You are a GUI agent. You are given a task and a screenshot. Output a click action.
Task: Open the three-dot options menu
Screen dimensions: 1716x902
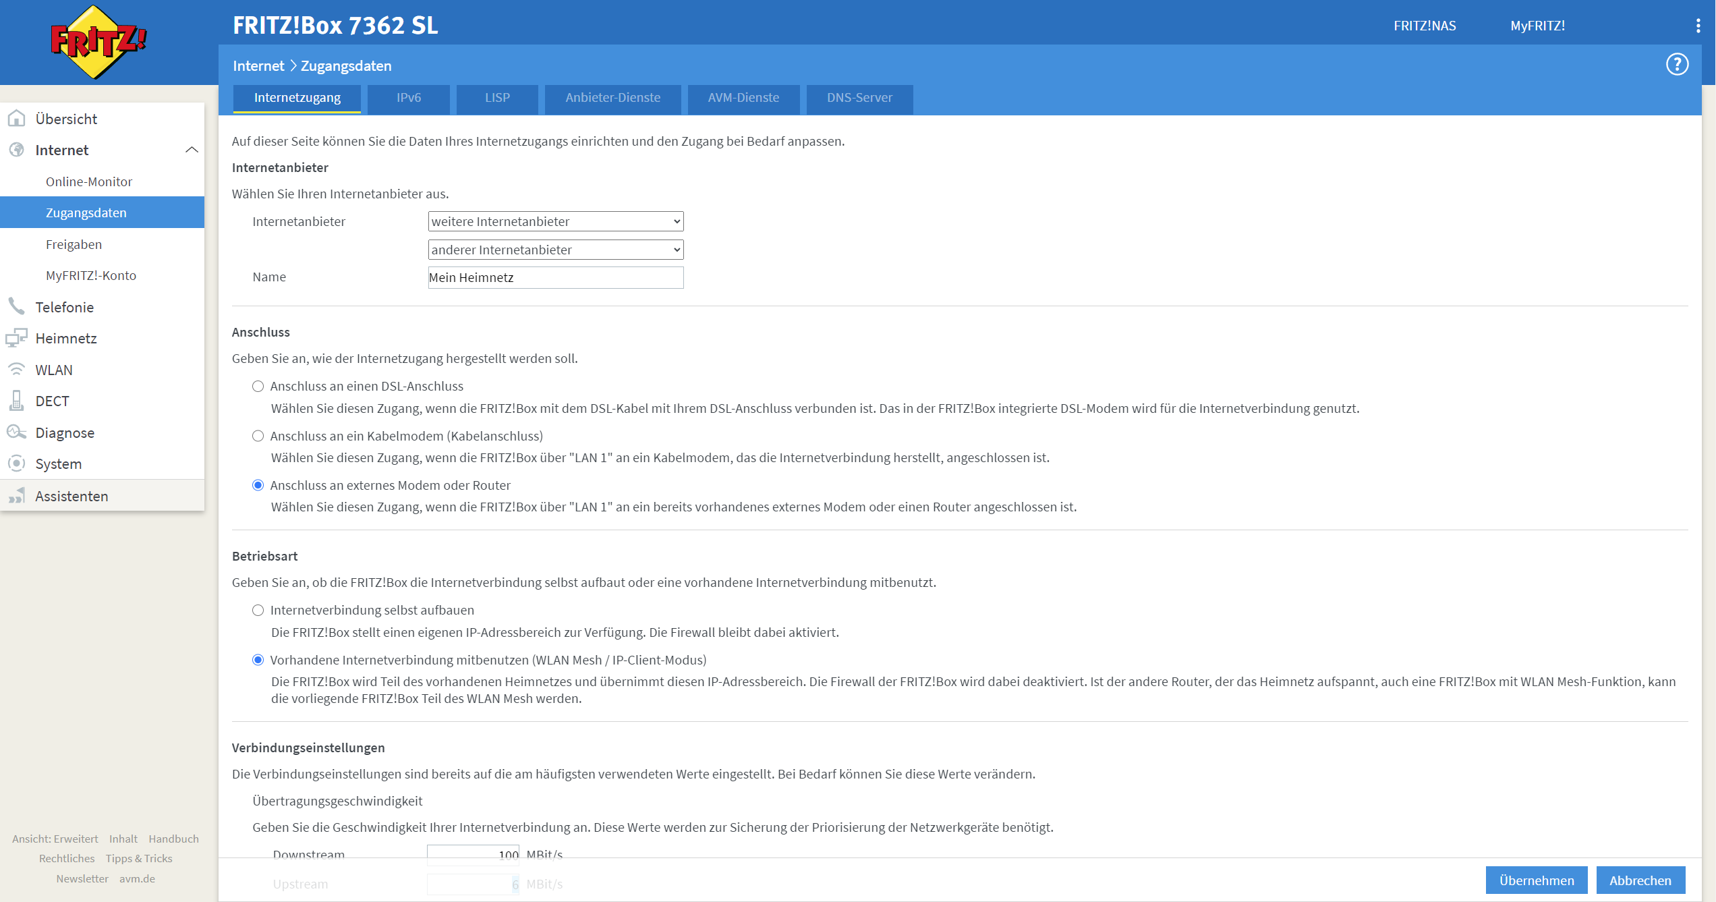(1698, 26)
